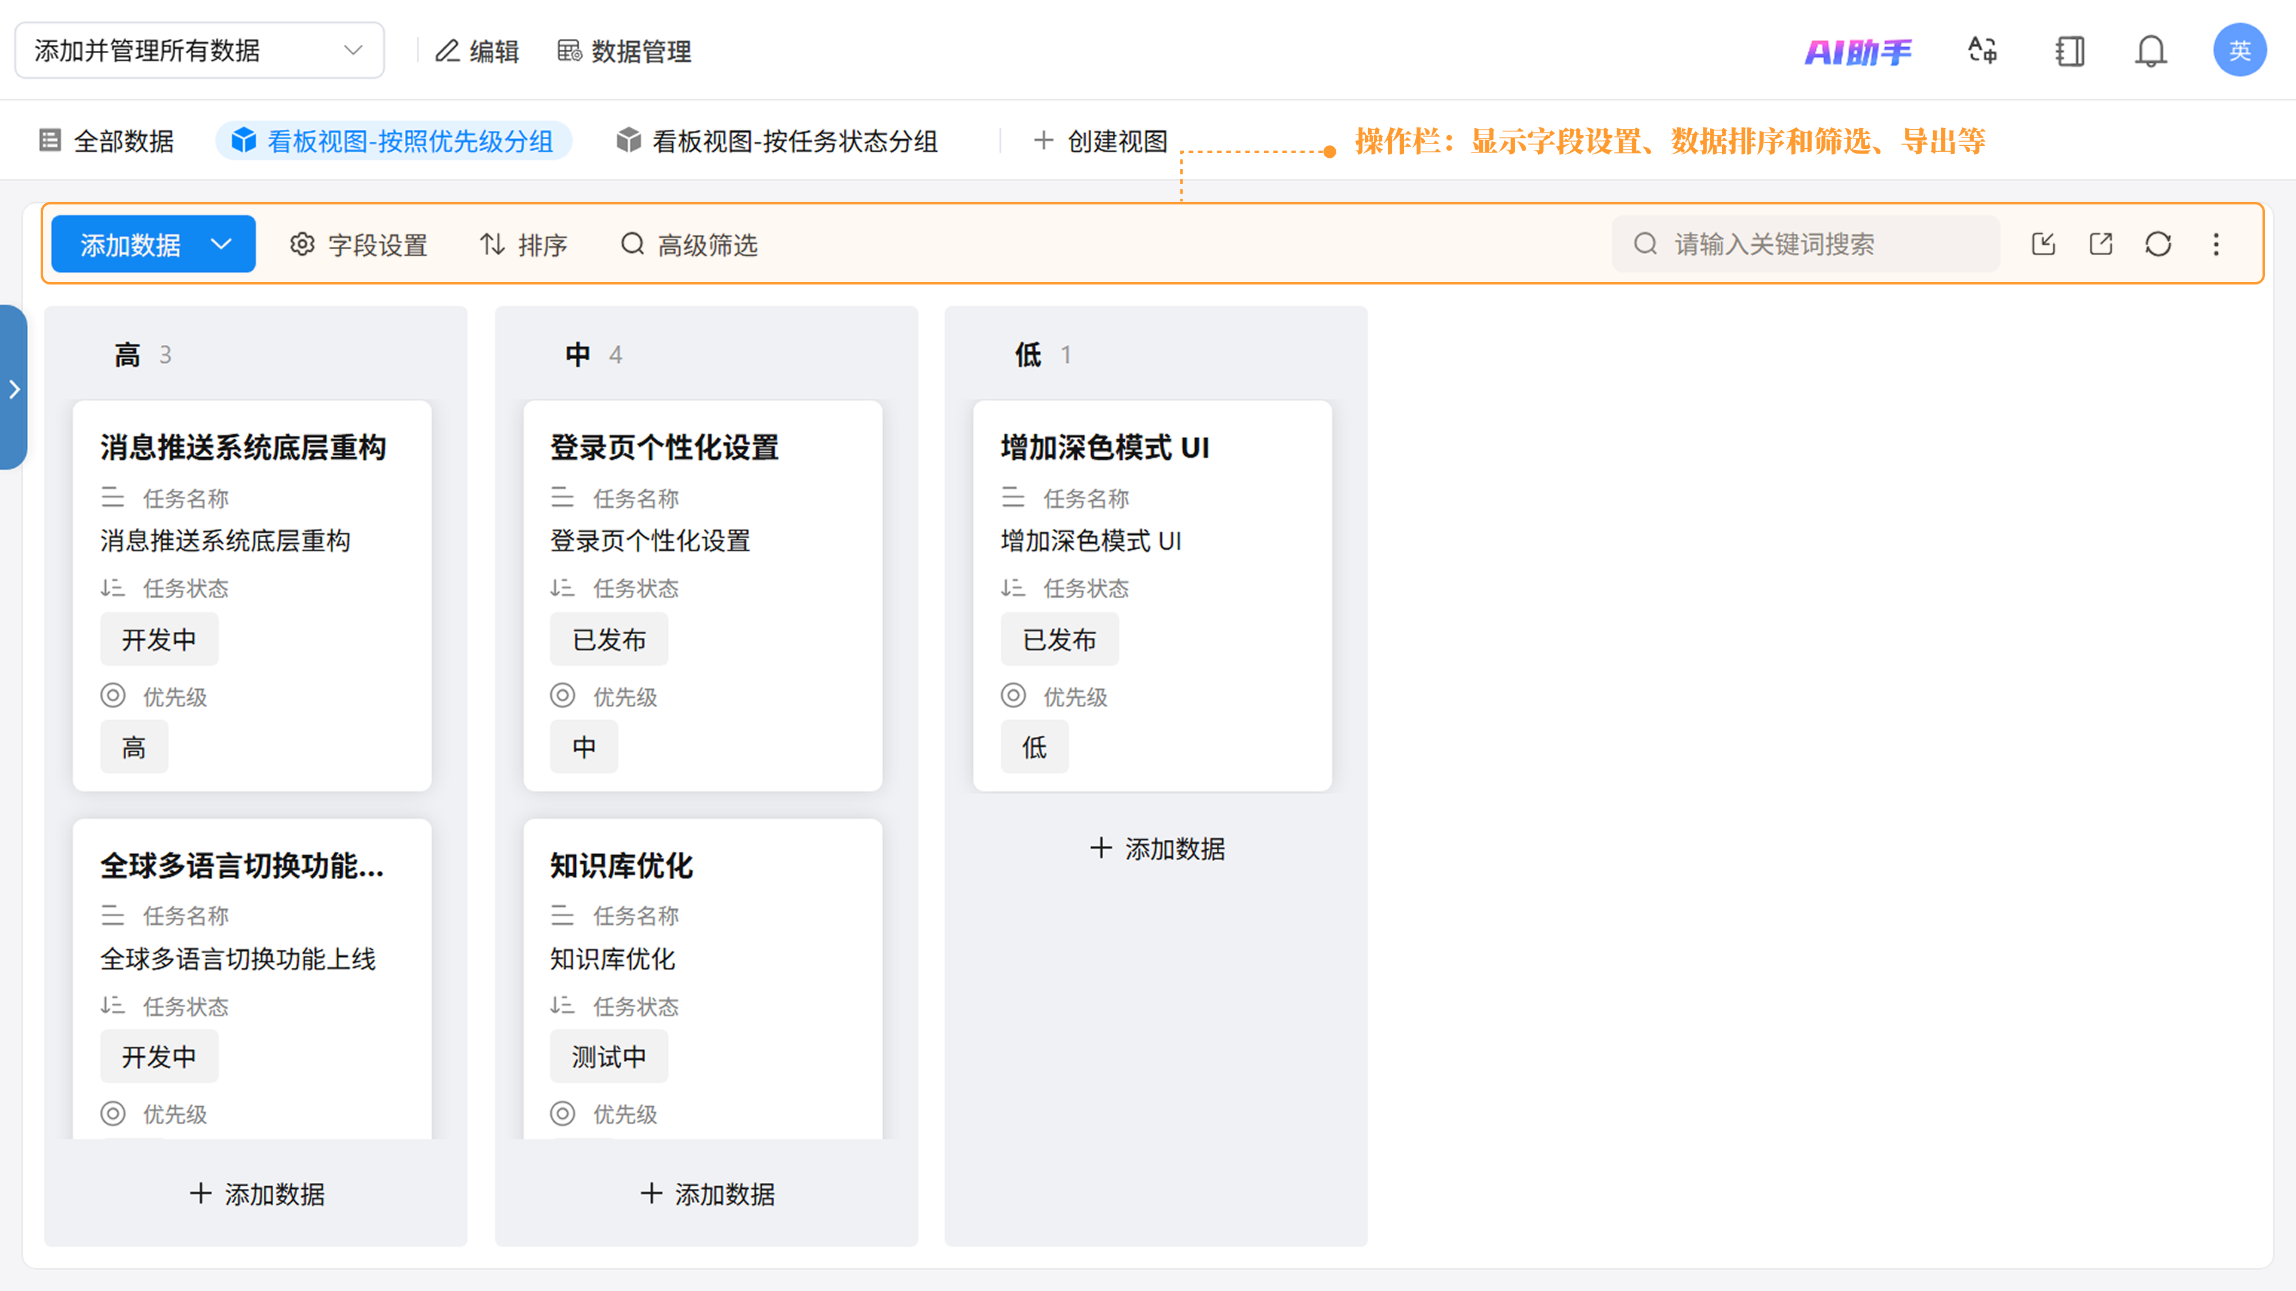The width and height of the screenshot is (2296, 1291).
Task: Refresh the board with reload icon
Action: pos(2158,244)
